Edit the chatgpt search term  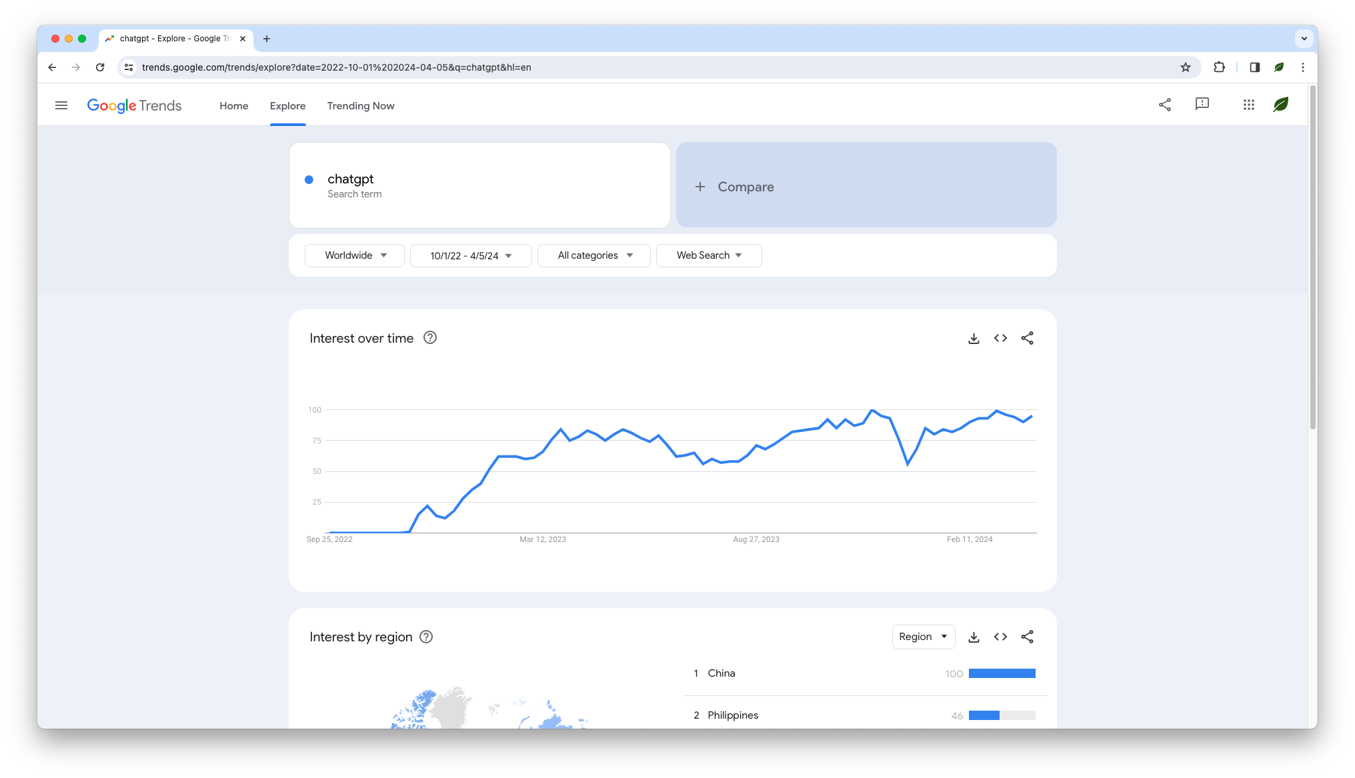pos(479,185)
